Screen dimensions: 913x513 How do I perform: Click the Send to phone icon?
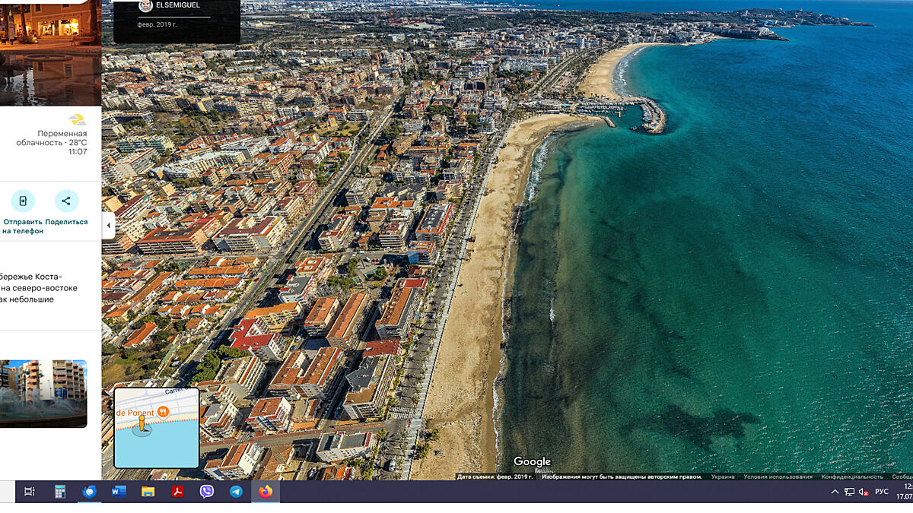tap(23, 201)
